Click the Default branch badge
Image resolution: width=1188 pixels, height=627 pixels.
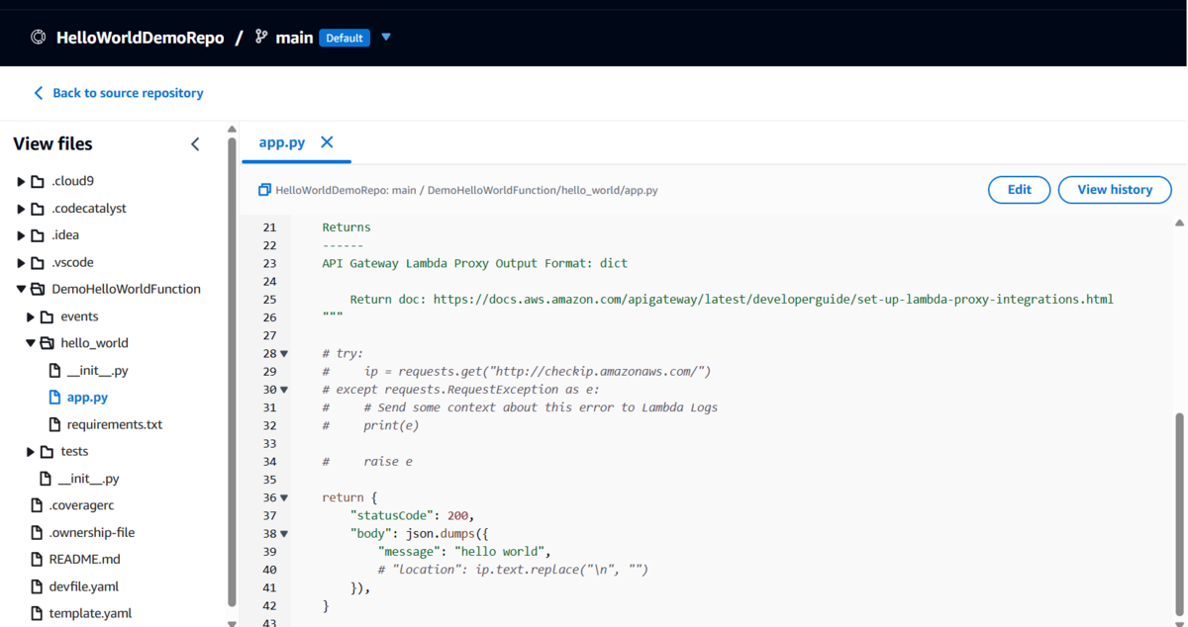coord(345,38)
